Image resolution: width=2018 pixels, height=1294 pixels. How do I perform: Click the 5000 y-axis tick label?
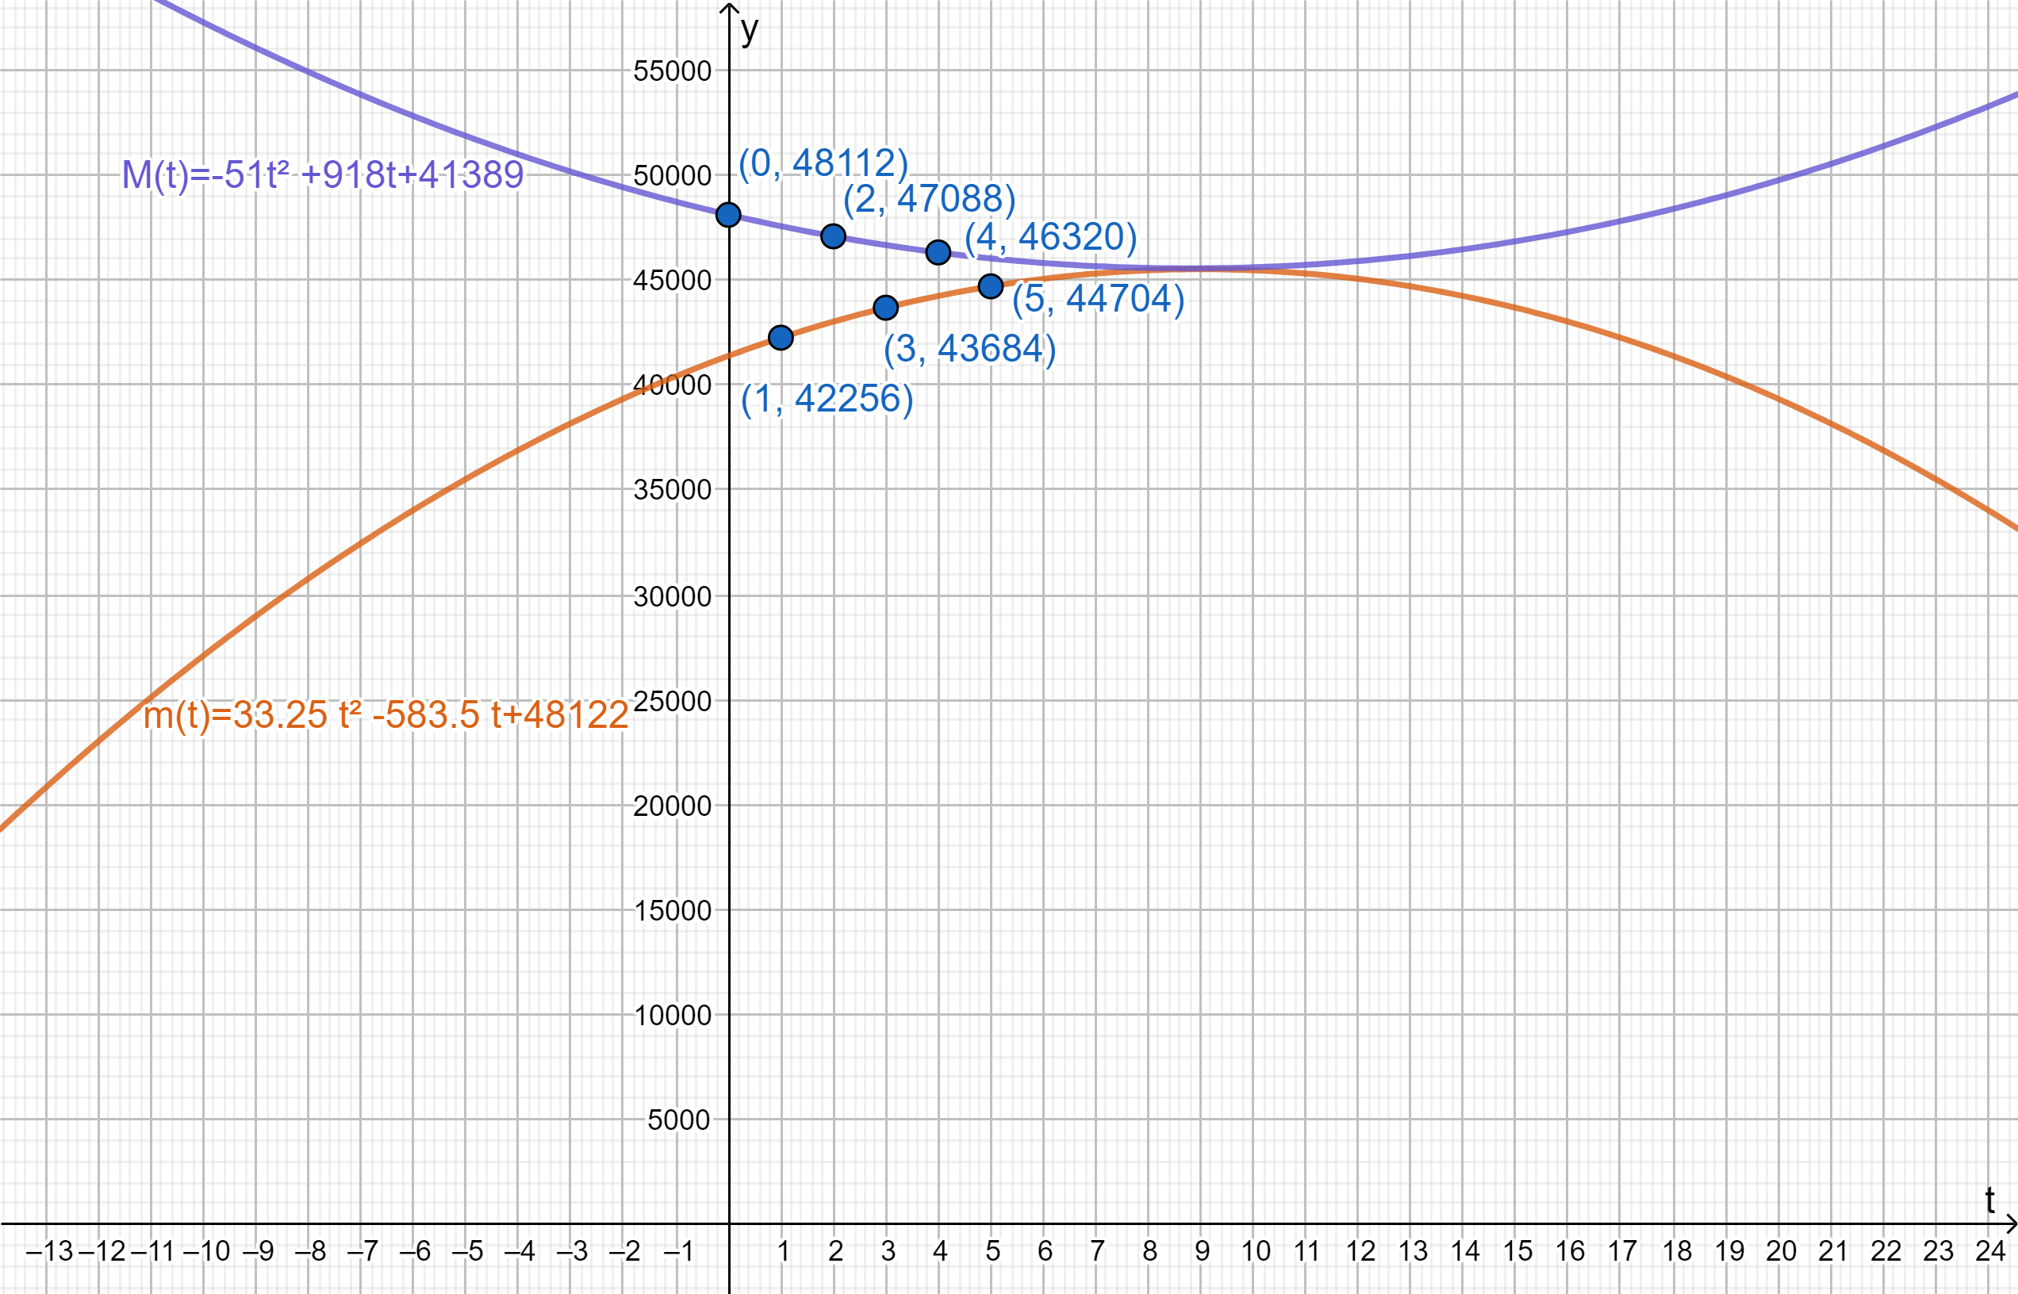click(678, 1120)
